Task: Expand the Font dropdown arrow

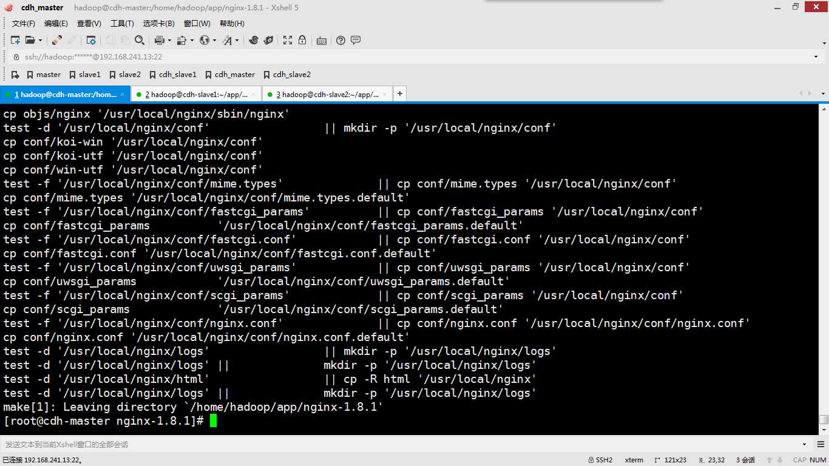Action: tap(237, 41)
